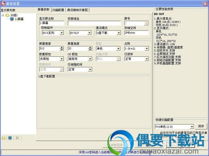Click the 参数回读 button
This screenshot has height=156, width=209.
(x=117, y=145)
